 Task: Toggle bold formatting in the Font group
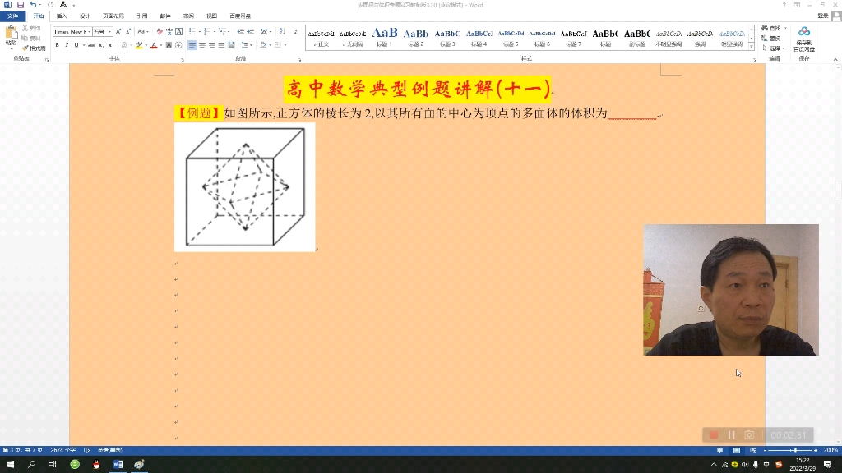pos(57,44)
